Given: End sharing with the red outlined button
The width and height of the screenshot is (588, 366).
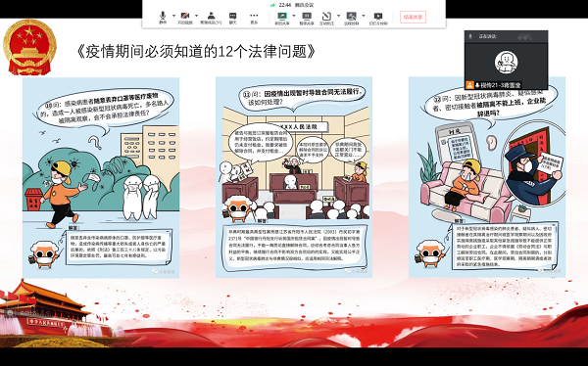Looking at the screenshot, I should (413, 17).
